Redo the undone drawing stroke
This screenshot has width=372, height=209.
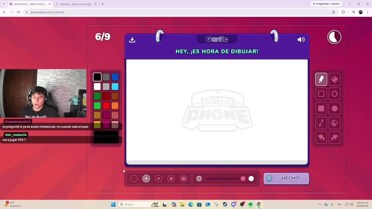tap(335, 138)
